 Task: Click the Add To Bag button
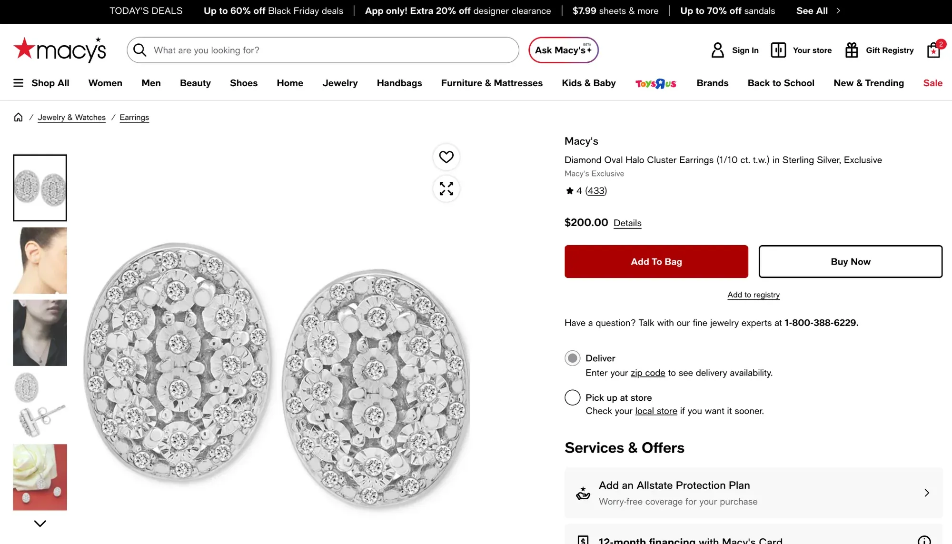click(656, 261)
